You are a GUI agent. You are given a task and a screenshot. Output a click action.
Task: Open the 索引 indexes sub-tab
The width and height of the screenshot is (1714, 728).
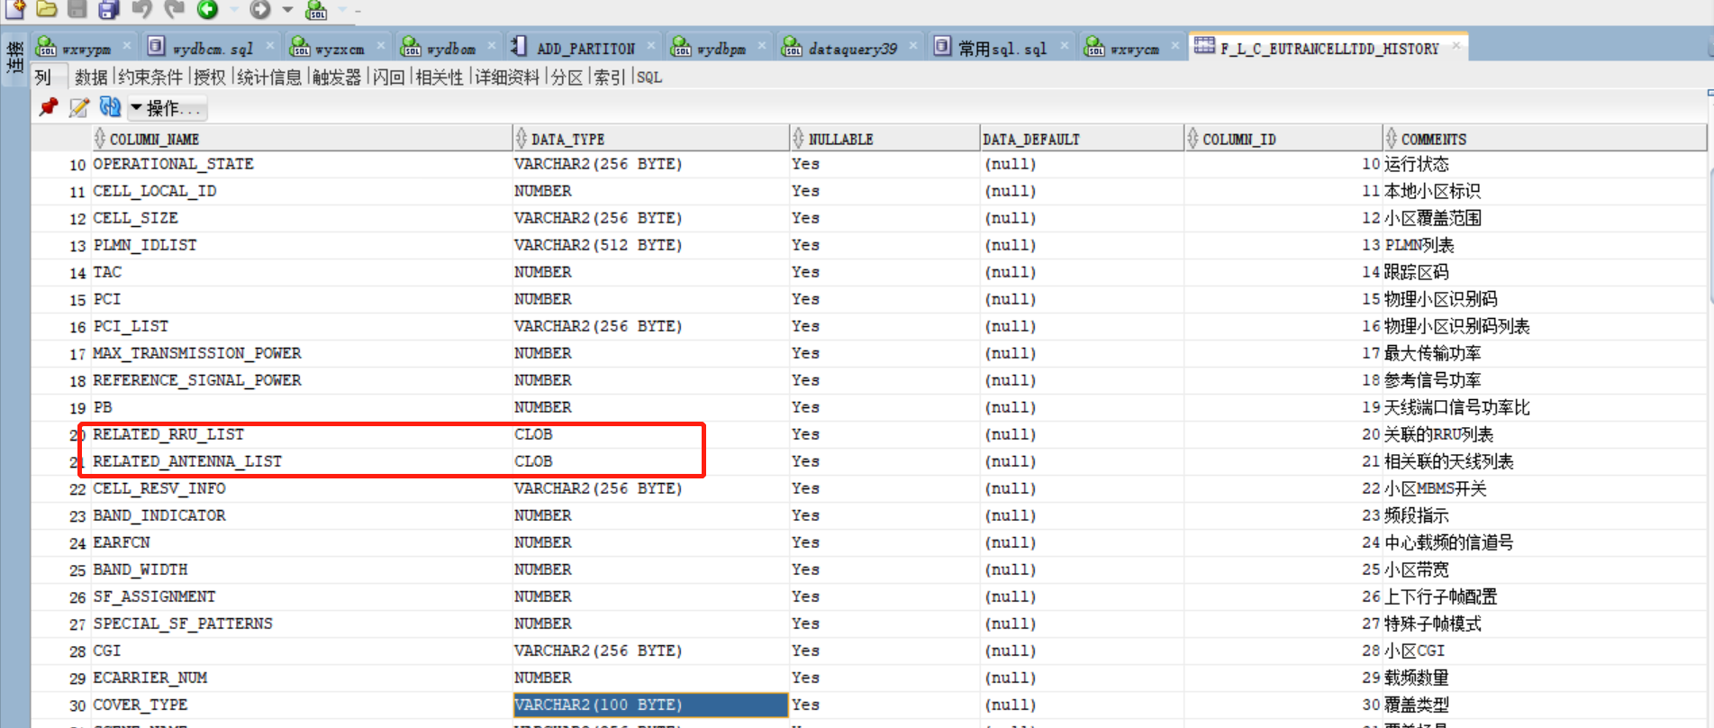(610, 77)
